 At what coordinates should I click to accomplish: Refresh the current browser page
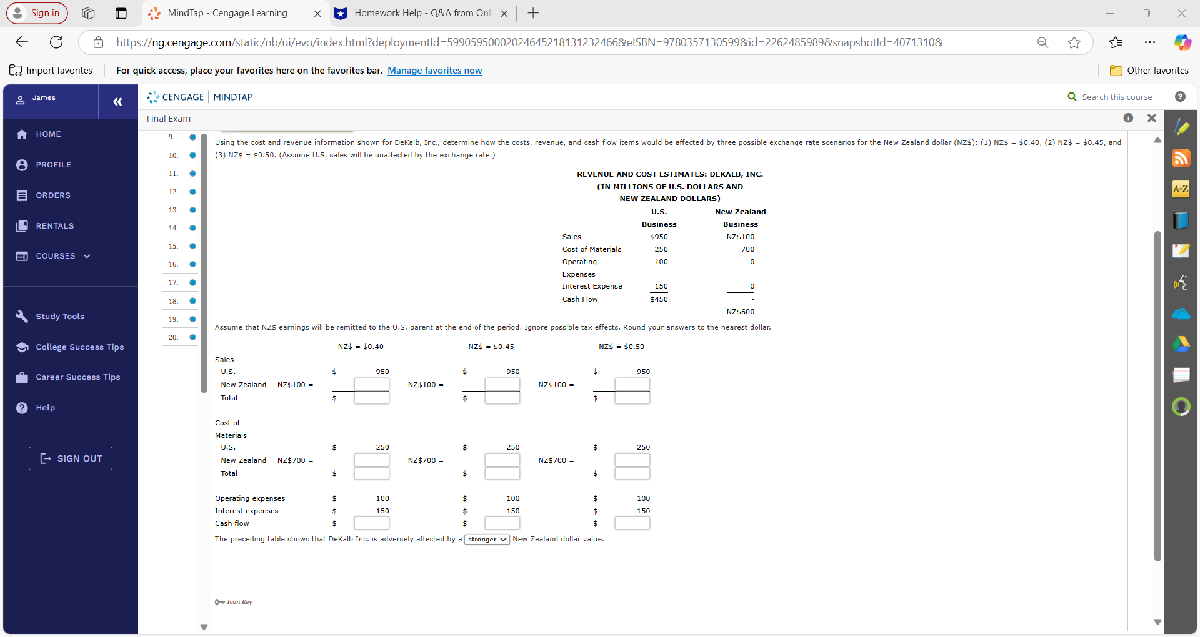point(56,42)
